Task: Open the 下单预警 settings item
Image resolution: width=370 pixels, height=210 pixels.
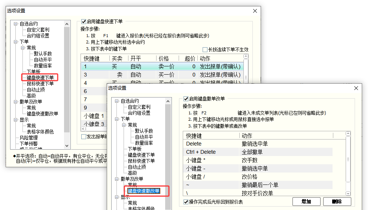Action: click(x=29, y=144)
